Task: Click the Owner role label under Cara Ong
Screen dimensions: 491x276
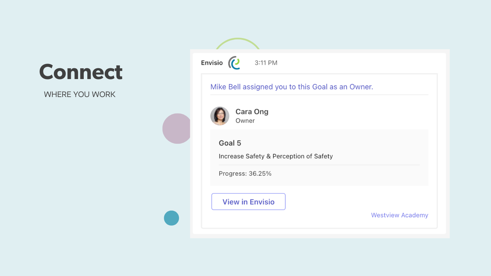Action: (x=245, y=121)
